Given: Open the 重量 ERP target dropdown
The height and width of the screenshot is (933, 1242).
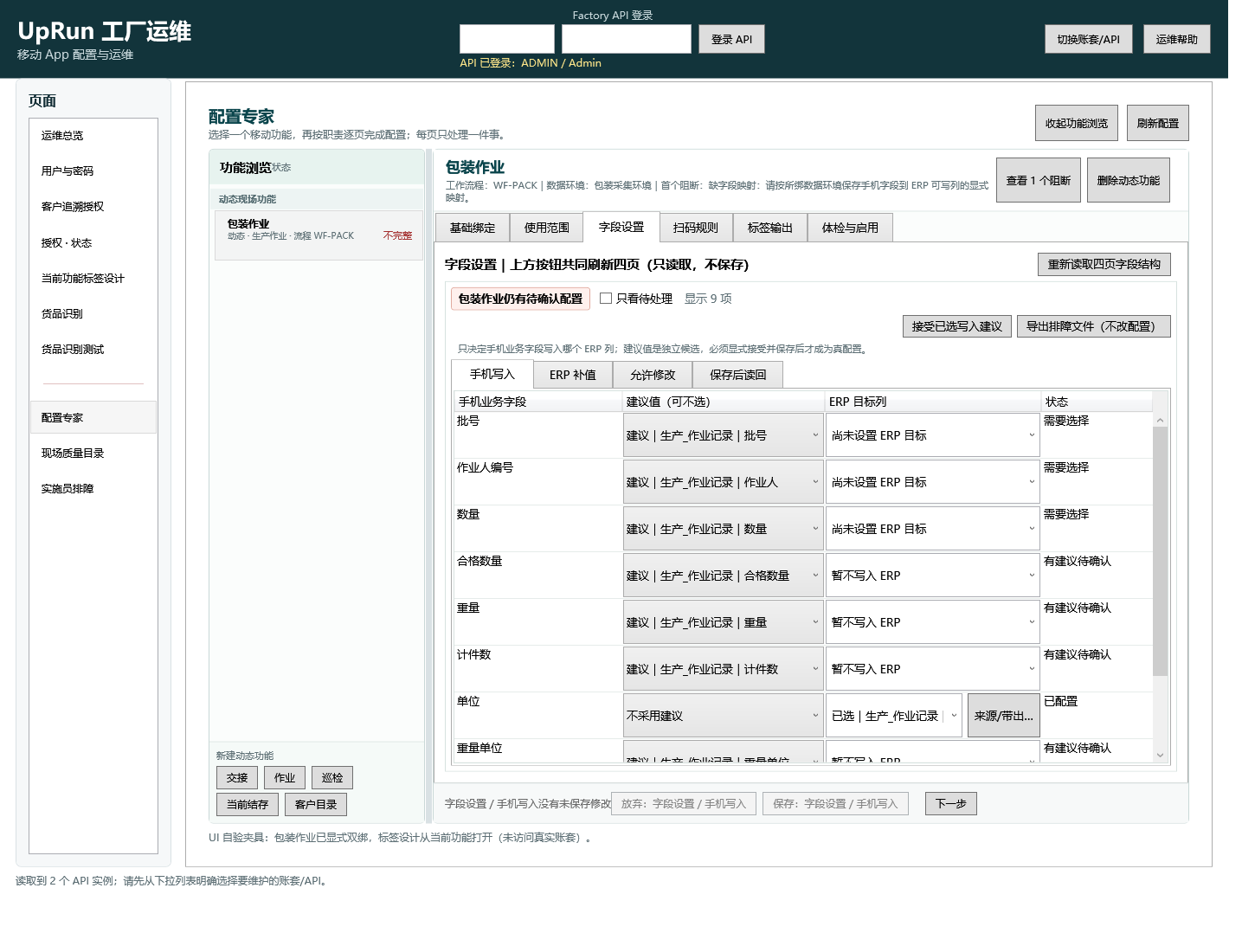Looking at the screenshot, I should coord(932,622).
